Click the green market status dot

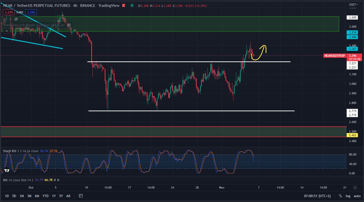[x=132, y=6]
